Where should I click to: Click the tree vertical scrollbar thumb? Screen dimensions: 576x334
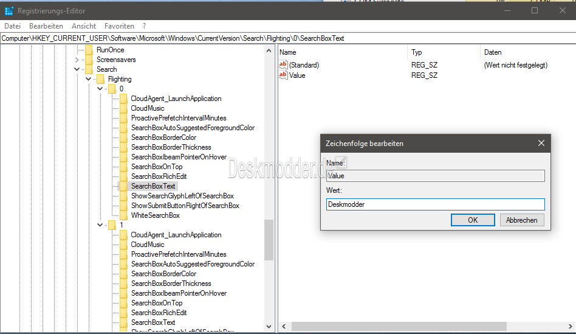(x=269, y=240)
